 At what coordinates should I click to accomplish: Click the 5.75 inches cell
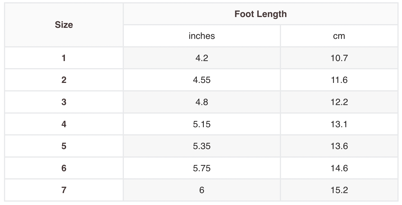(202, 168)
